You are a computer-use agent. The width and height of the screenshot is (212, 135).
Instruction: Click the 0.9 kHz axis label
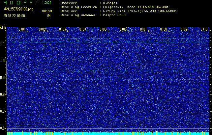pyautogui.click(x=2, y=78)
